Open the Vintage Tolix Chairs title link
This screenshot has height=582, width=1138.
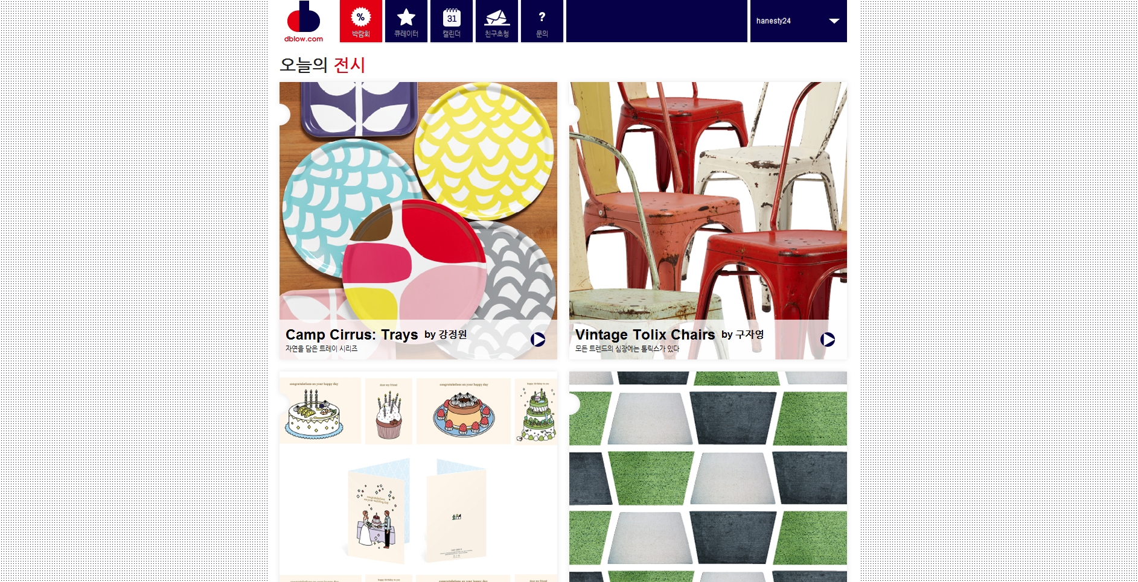pyautogui.click(x=645, y=335)
